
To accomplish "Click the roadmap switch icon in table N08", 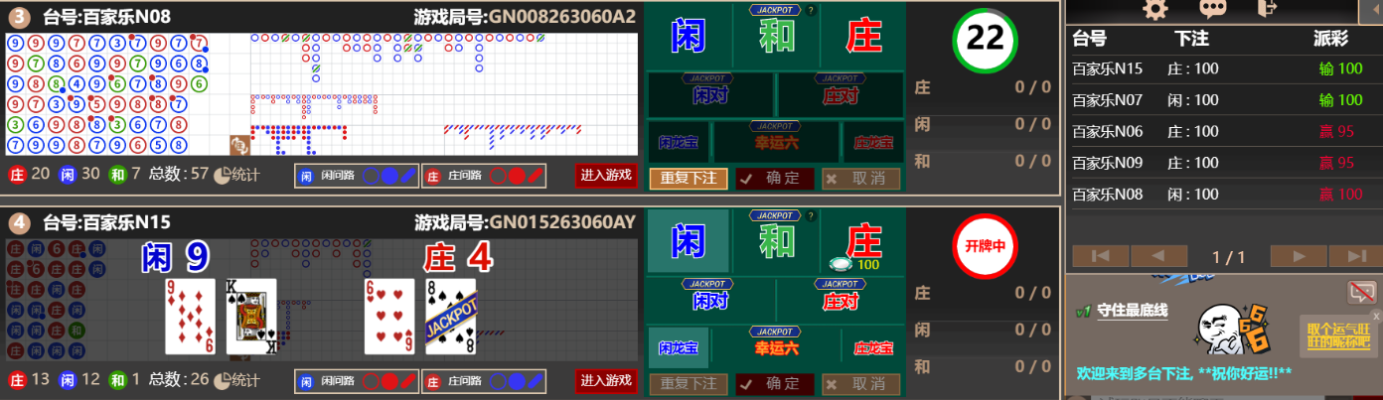I will (238, 145).
